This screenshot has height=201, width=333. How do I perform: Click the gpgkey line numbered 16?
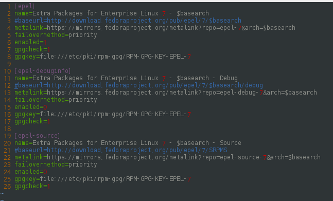pos(102,114)
